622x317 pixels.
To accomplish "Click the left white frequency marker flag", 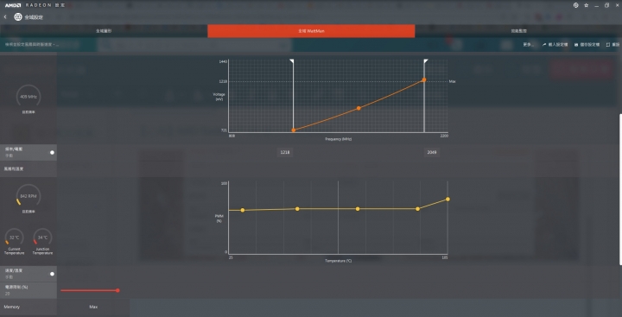I will tap(292, 61).
